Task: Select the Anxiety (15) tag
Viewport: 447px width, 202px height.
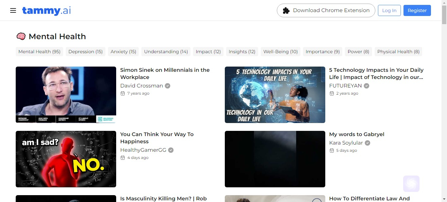Action: coord(123,52)
